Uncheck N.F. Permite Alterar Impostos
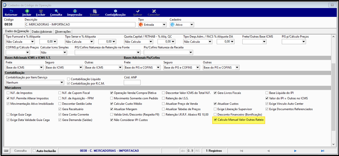This screenshot has width=339, height=156. coord(8,98)
